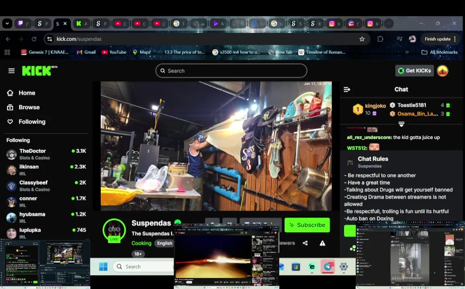Collapse the chat panel with arrow icon
The height and width of the screenshot is (289, 465).
click(x=347, y=90)
